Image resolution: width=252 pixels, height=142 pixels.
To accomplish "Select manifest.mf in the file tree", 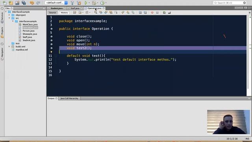I will tap(22, 50).
